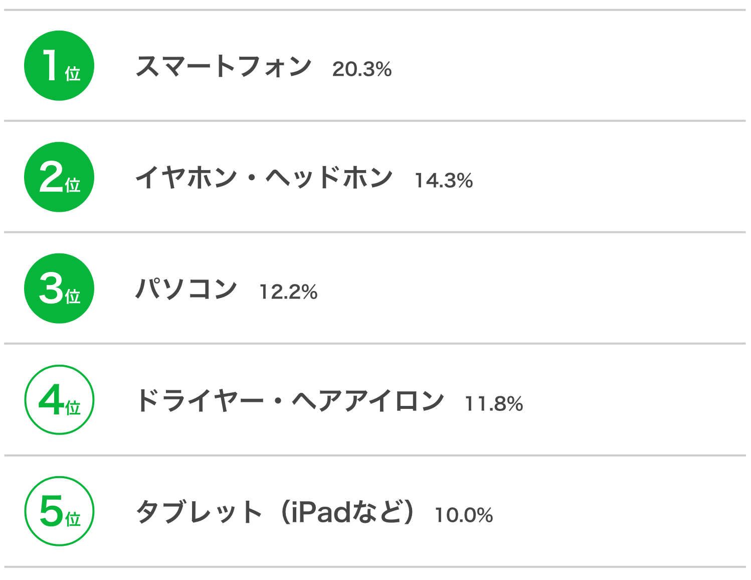
Task: Click the 位 character in first badge
Action: tap(73, 74)
